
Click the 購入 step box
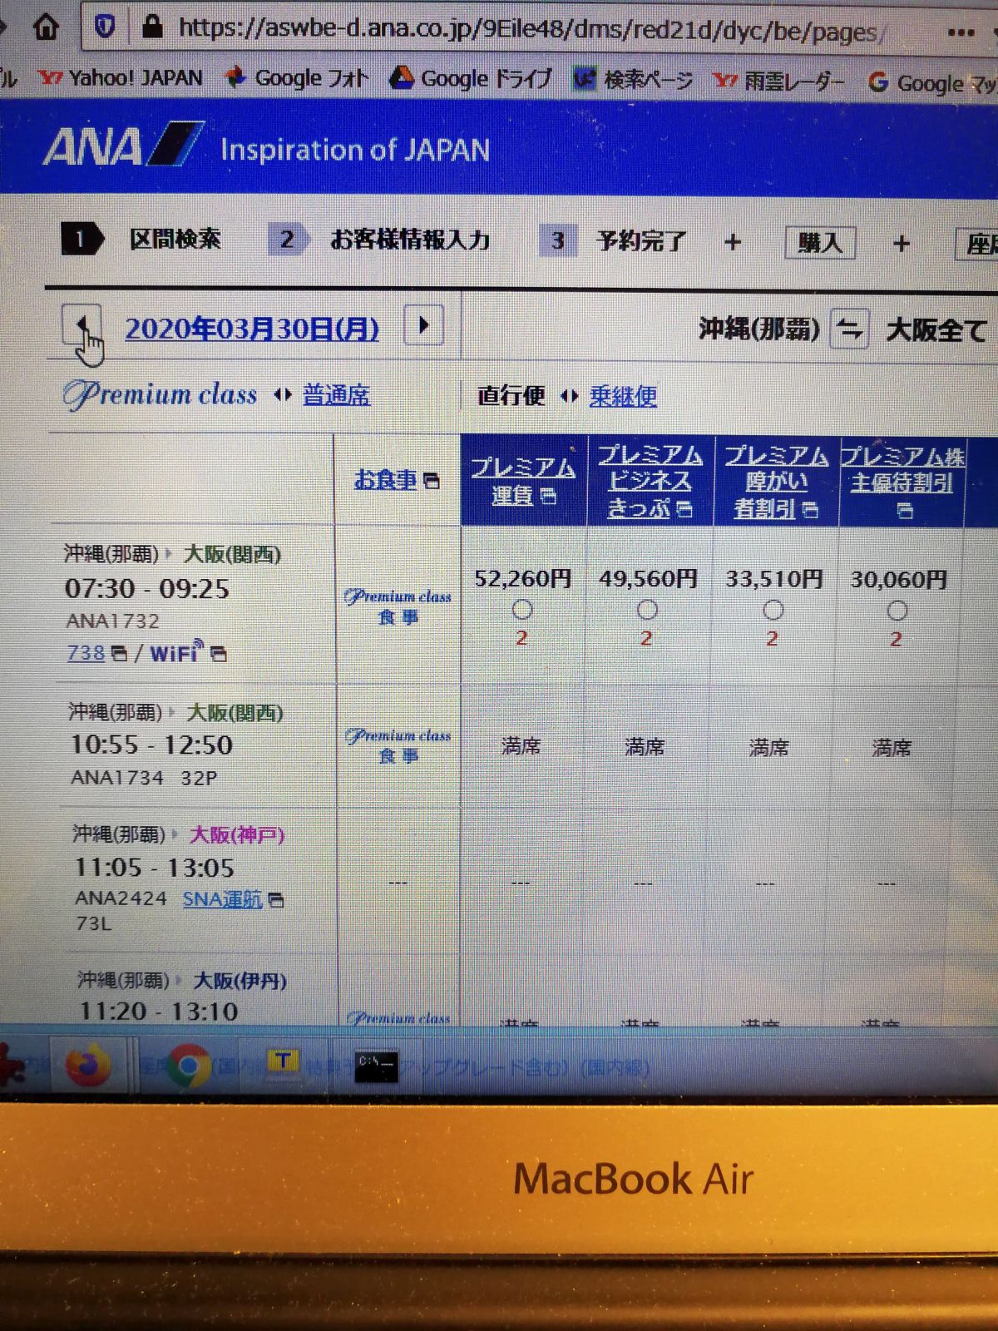820,243
